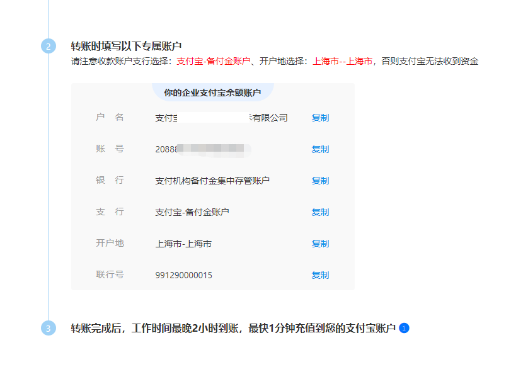Screen dimensions: 511x367
Task: Click the 银行 row label
Action: [x=110, y=180]
